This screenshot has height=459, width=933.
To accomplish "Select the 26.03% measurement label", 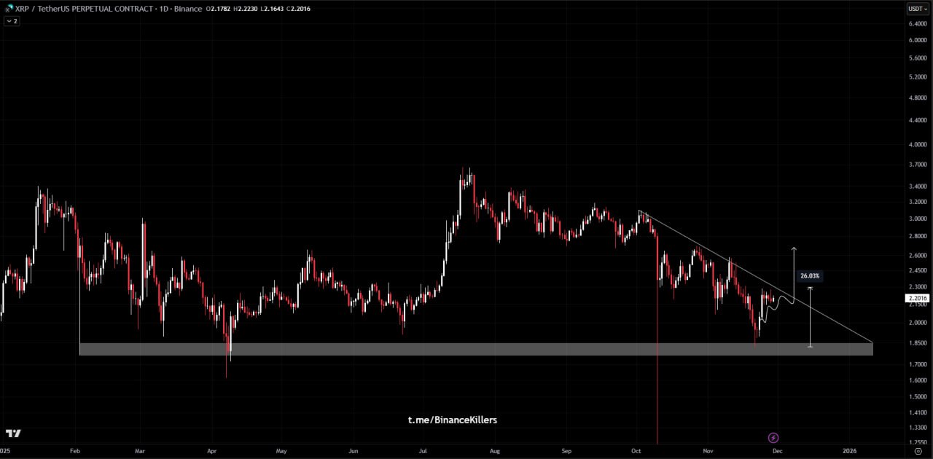I will (x=809, y=275).
